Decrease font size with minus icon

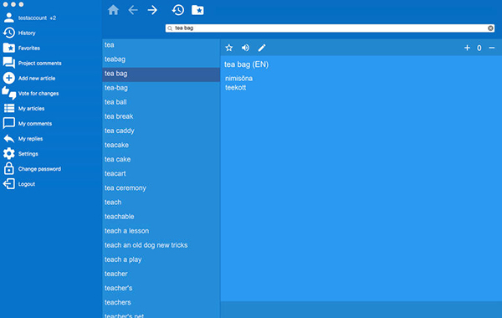[492, 48]
